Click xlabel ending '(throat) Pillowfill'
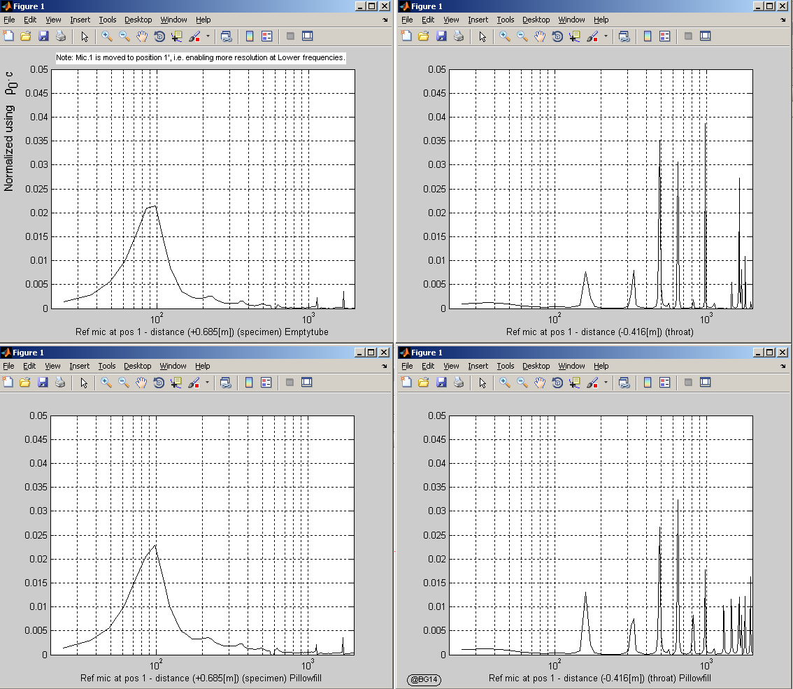 [x=600, y=678]
